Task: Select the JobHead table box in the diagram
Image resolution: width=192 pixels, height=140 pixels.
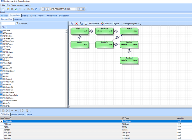Action: pyautogui.click(x=129, y=60)
